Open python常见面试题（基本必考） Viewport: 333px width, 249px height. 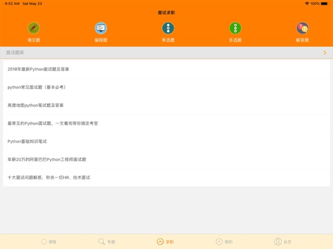pos(166,87)
